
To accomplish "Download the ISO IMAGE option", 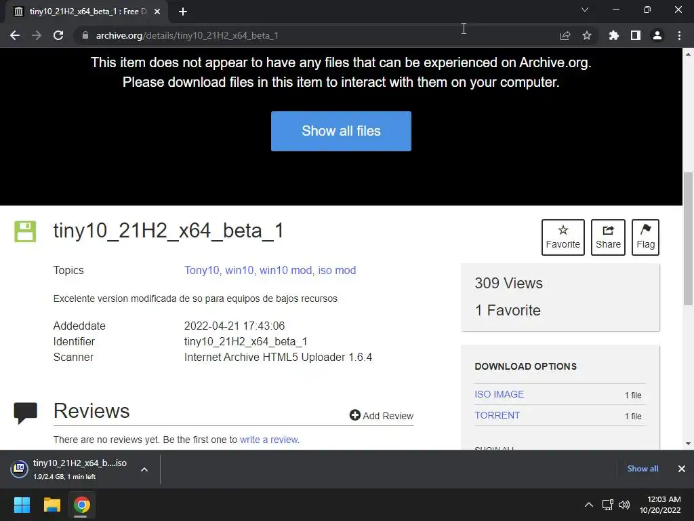I will tap(499, 394).
